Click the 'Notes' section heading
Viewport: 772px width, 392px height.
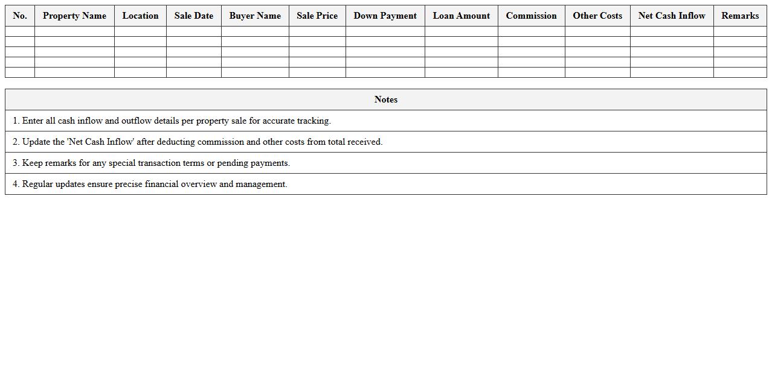coord(386,100)
